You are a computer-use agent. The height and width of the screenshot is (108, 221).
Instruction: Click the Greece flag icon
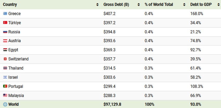point(5,14)
